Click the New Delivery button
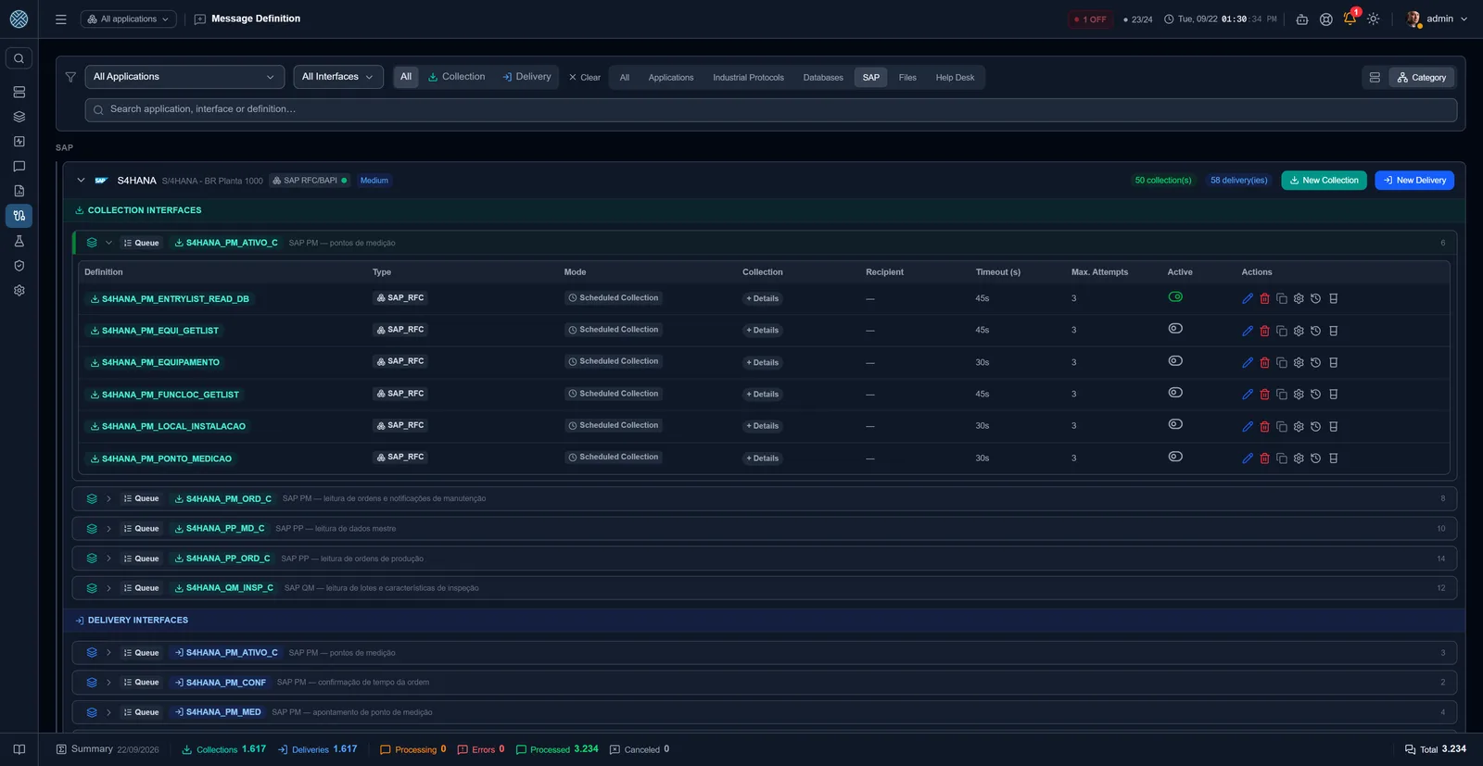 tap(1414, 181)
